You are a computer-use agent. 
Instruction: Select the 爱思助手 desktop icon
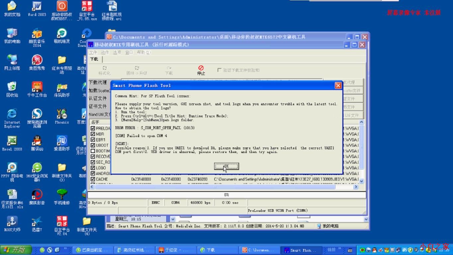click(62, 143)
